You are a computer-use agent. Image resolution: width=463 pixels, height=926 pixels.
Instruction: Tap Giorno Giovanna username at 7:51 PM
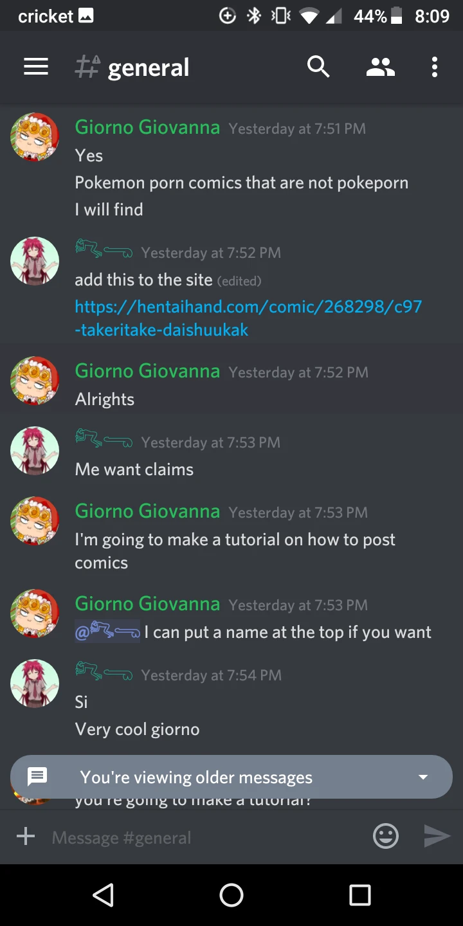pos(147,127)
